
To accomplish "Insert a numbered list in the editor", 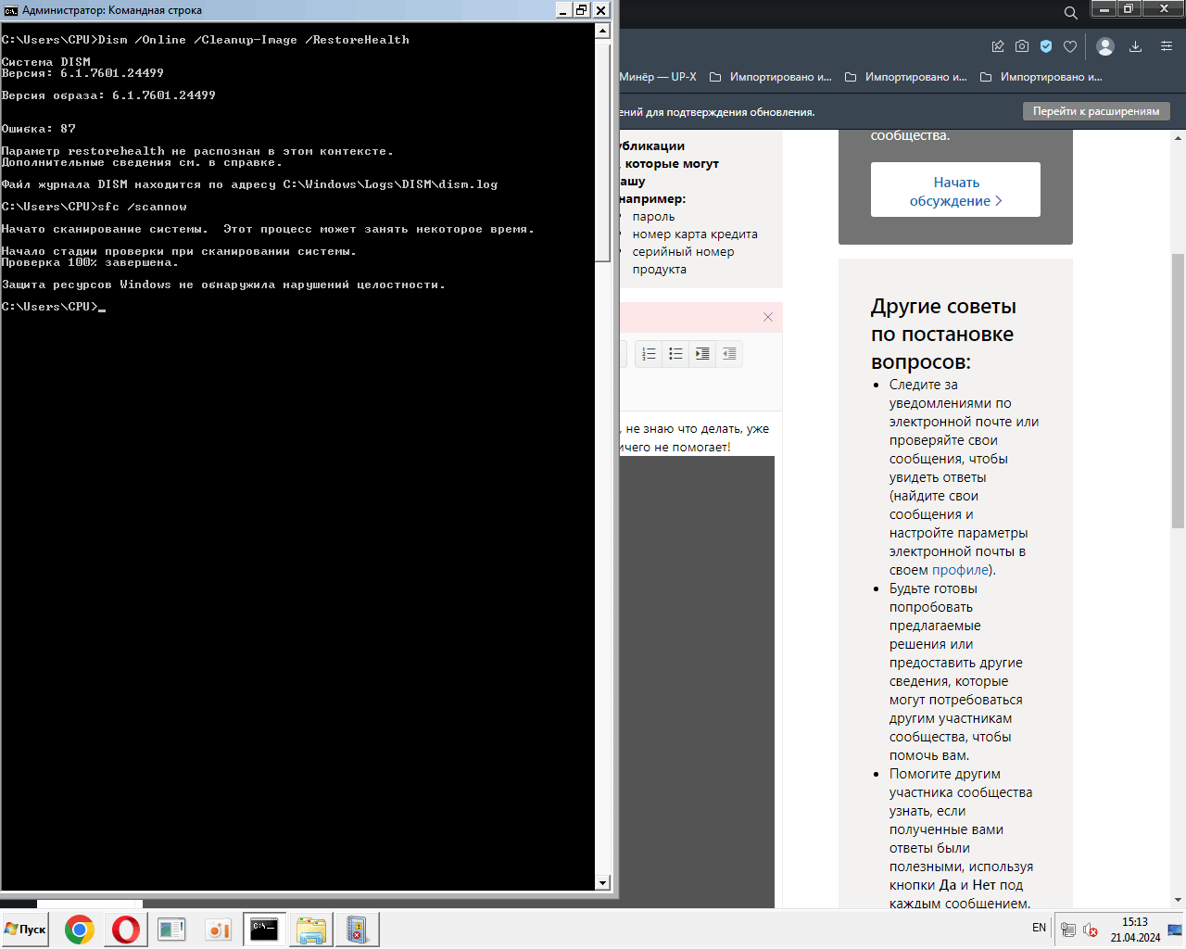I will click(649, 354).
